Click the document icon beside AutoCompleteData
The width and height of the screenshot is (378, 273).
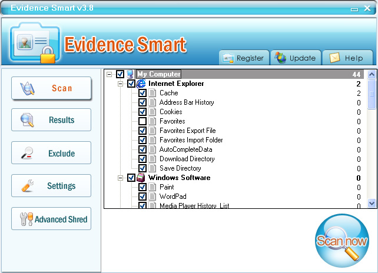point(152,149)
